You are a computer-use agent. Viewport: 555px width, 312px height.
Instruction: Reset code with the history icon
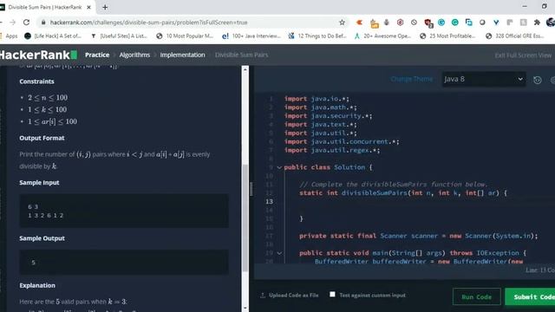[x=538, y=80]
